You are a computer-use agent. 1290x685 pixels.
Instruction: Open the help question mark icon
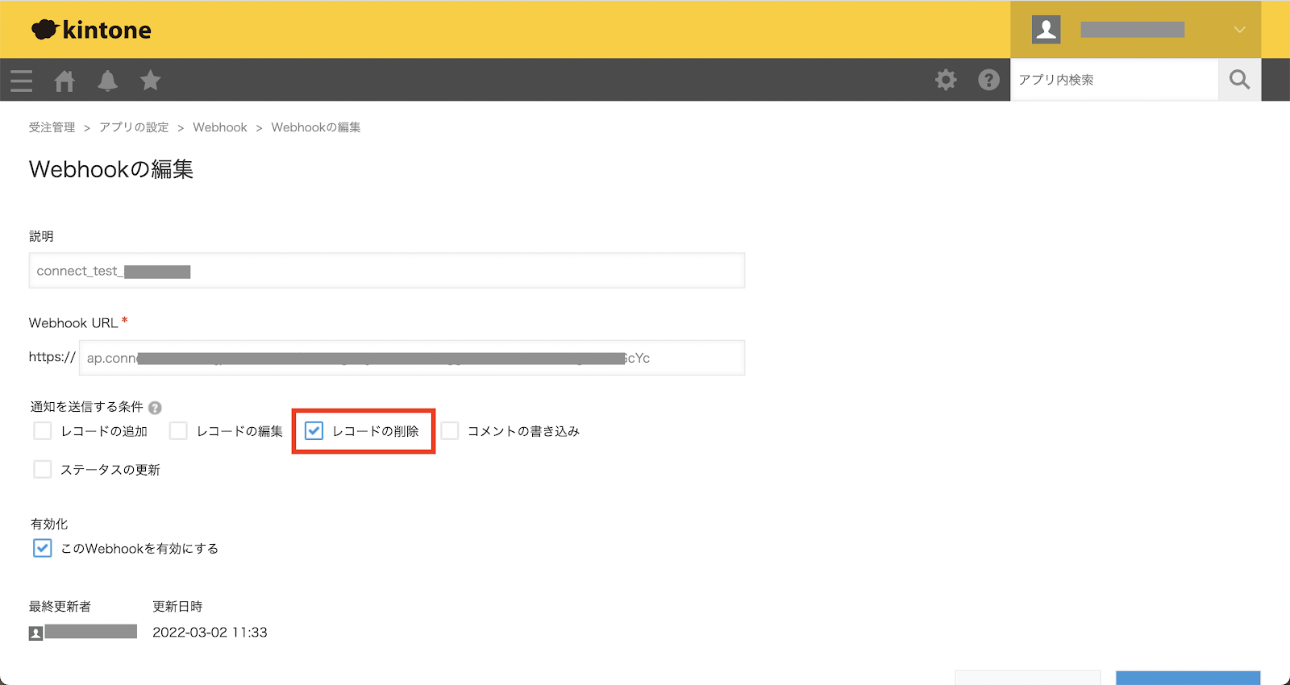(x=988, y=80)
